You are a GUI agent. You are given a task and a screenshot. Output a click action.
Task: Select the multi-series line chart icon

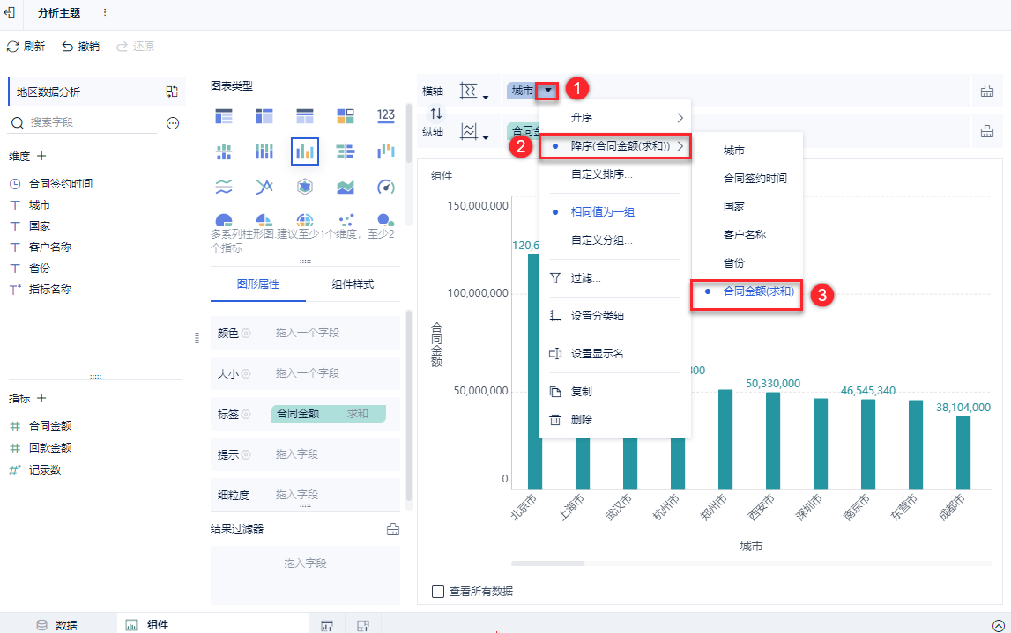click(264, 187)
